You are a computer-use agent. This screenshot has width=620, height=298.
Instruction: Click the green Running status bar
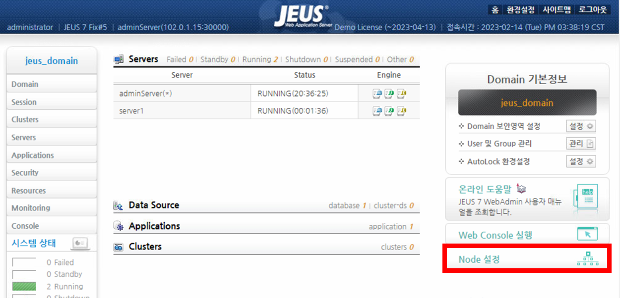24,286
